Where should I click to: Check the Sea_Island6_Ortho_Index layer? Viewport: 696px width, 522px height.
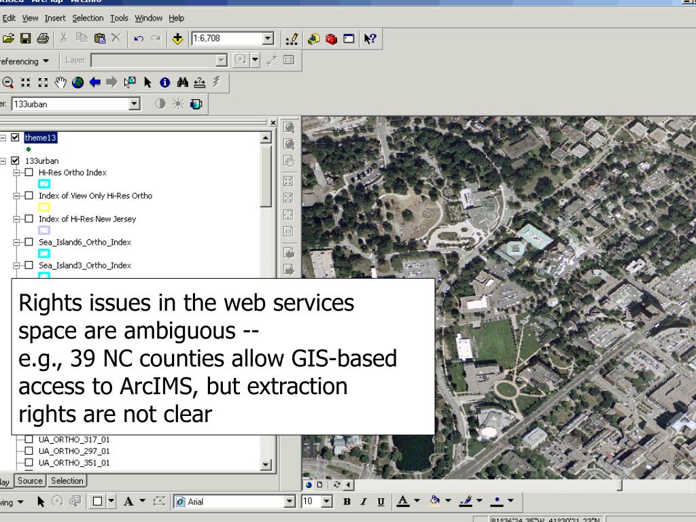coord(29,242)
